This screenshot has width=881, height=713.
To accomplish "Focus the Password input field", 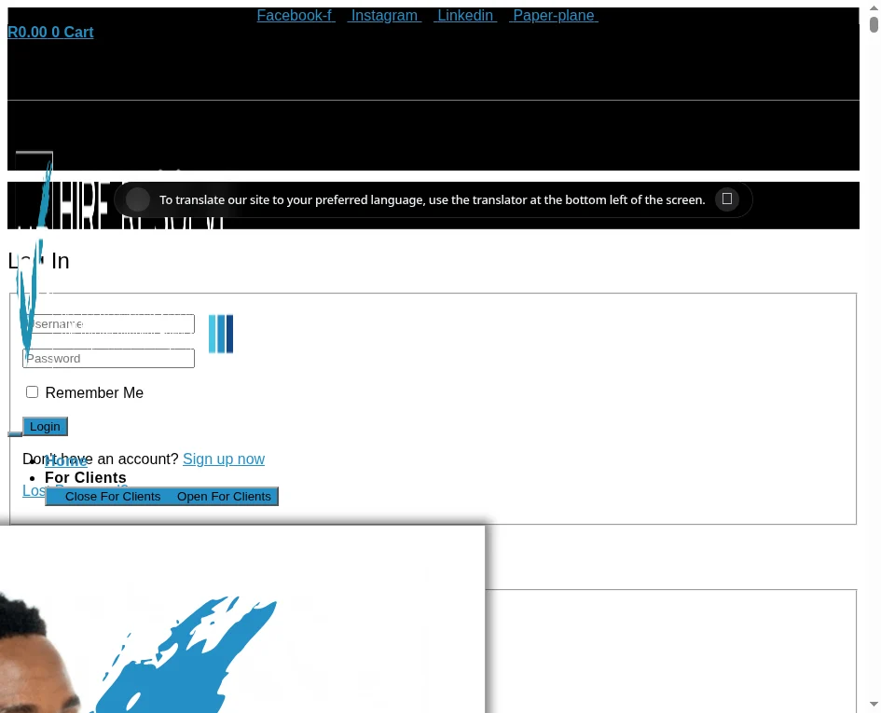I will tap(108, 359).
